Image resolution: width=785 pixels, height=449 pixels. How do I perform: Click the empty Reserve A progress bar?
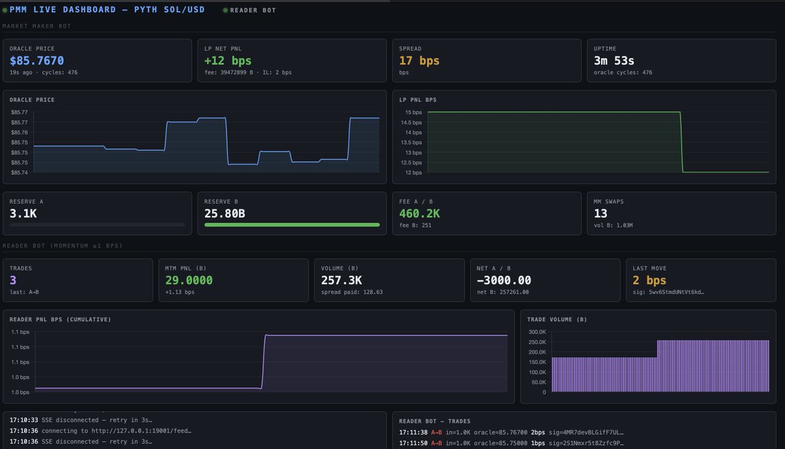(97, 224)
